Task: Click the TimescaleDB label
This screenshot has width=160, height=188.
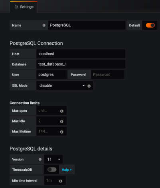Action: 22,170
